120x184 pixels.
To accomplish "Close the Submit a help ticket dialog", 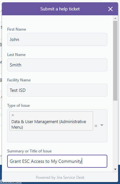I will coord(110,9).
